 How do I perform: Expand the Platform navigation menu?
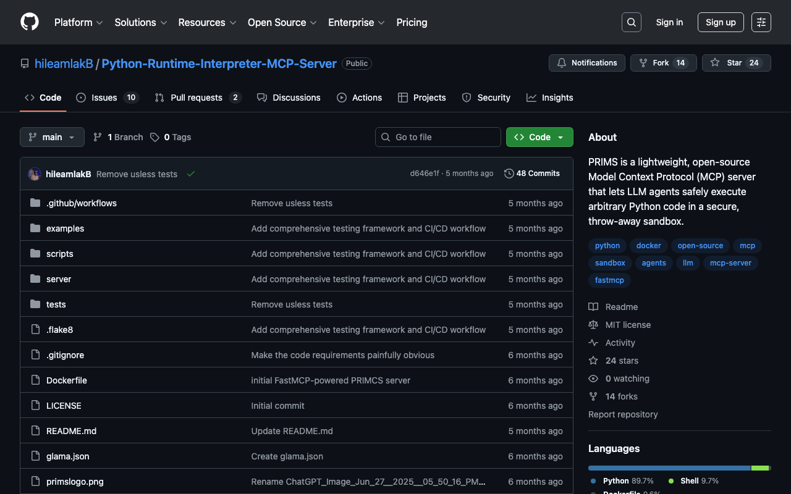pyautogui.click(x=78, y=22)
